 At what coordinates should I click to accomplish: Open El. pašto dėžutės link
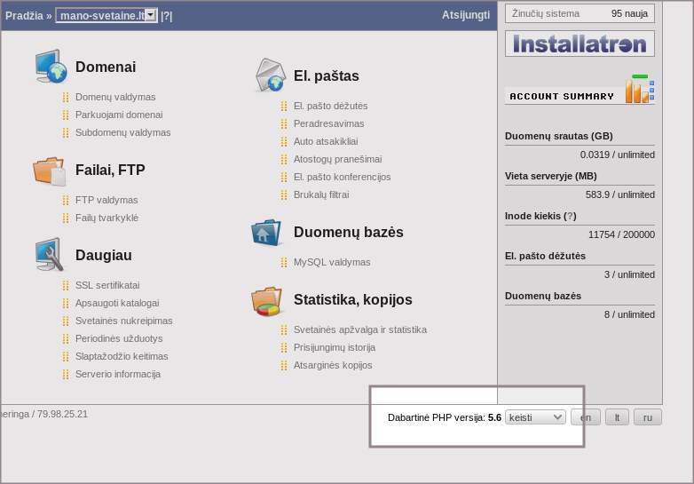[330, 106]
